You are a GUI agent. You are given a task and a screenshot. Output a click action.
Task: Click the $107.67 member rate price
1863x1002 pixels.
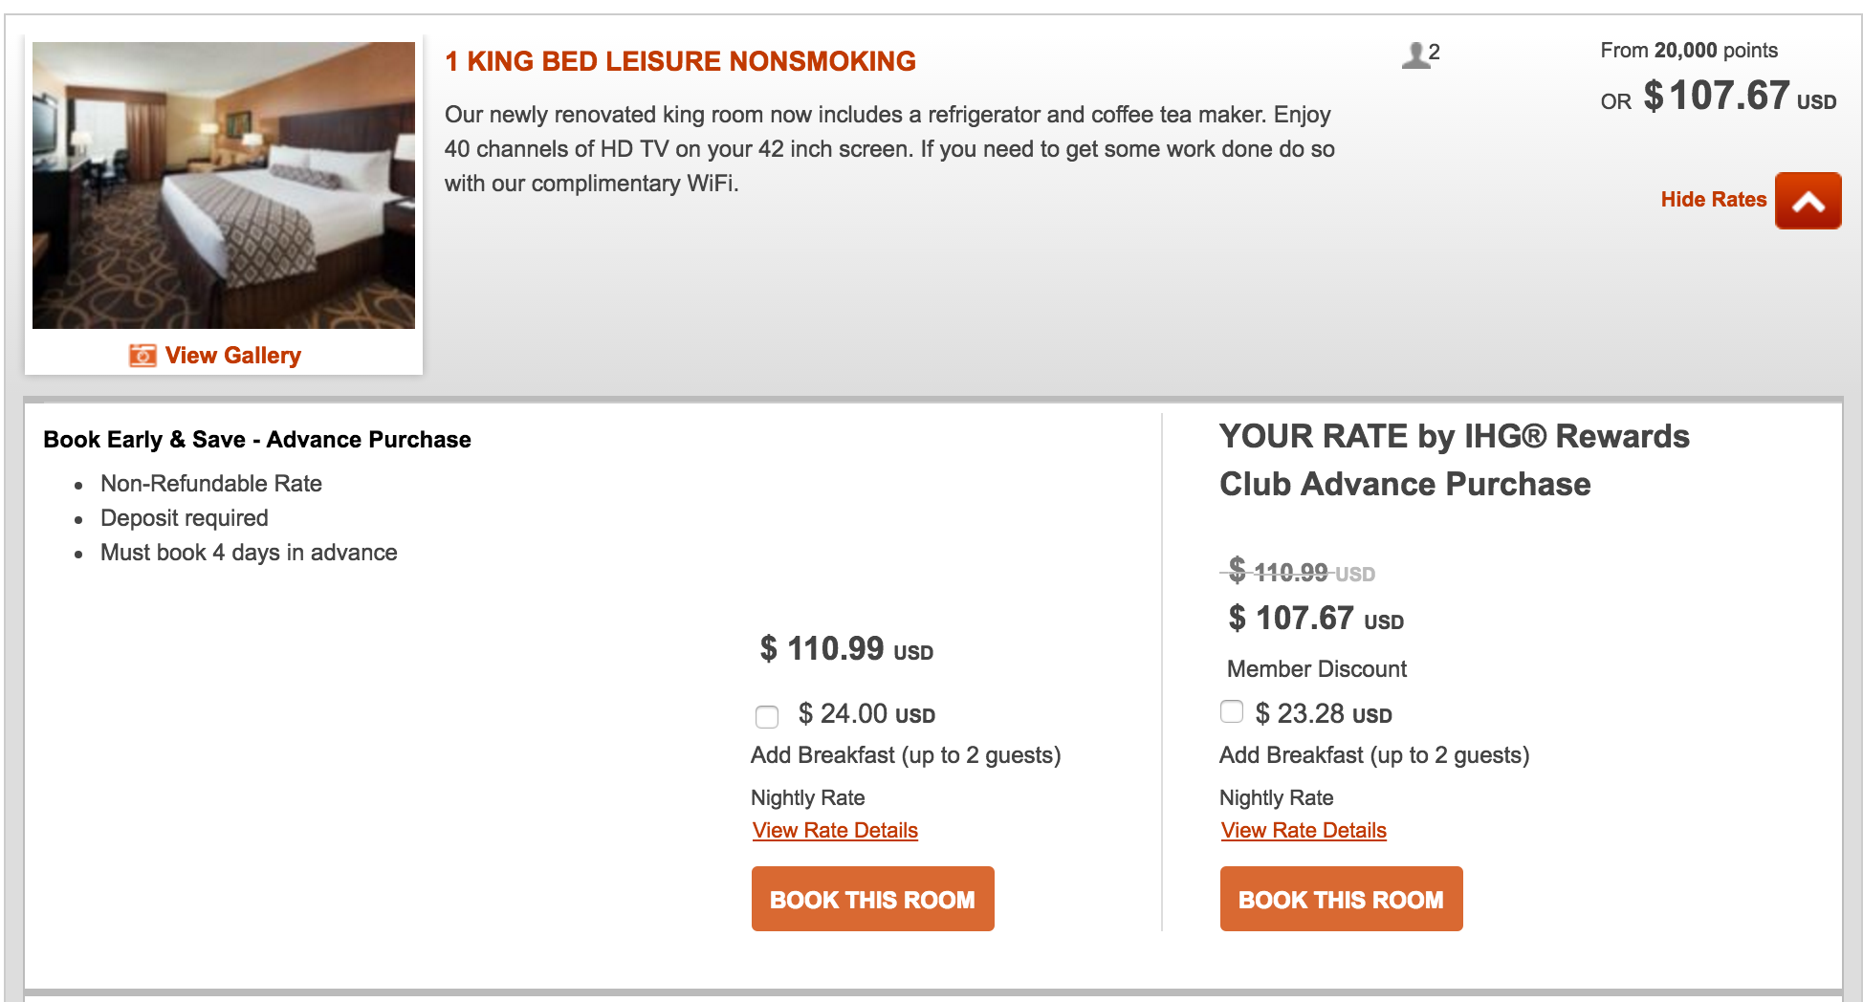(x=1315, y=619)
